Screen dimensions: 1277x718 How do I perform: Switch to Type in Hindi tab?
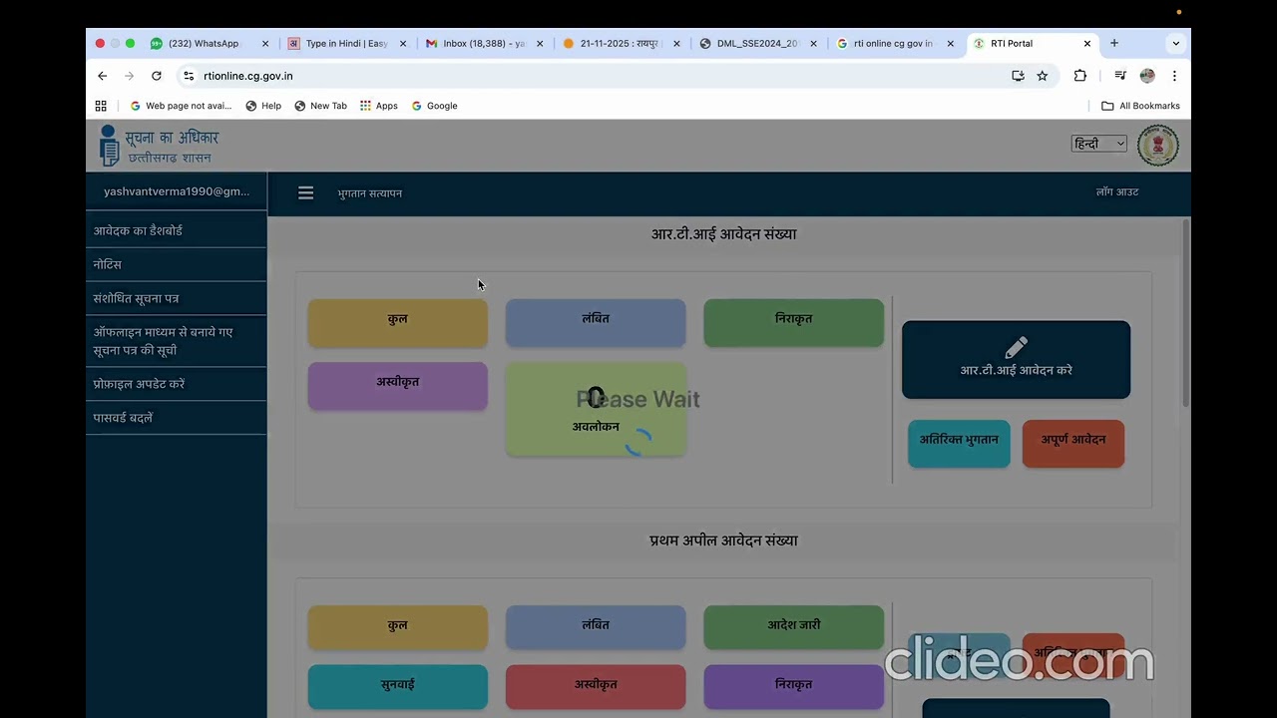346,44
